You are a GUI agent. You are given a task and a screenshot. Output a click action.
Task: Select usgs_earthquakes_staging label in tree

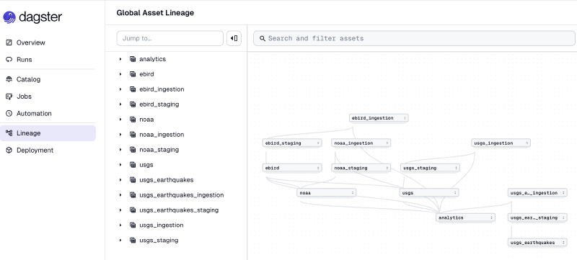(x=179, y=210)
